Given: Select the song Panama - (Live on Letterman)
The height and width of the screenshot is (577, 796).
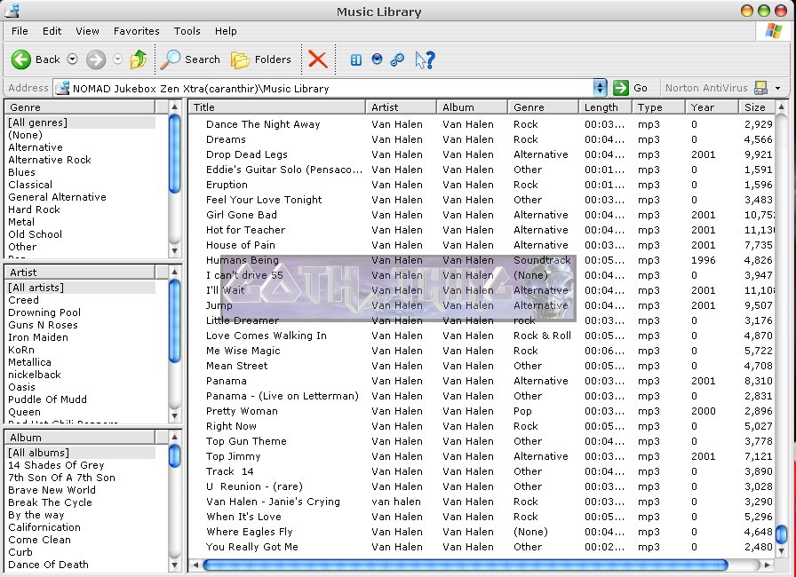Looking at the screenshot, I should tap(283, 396).
